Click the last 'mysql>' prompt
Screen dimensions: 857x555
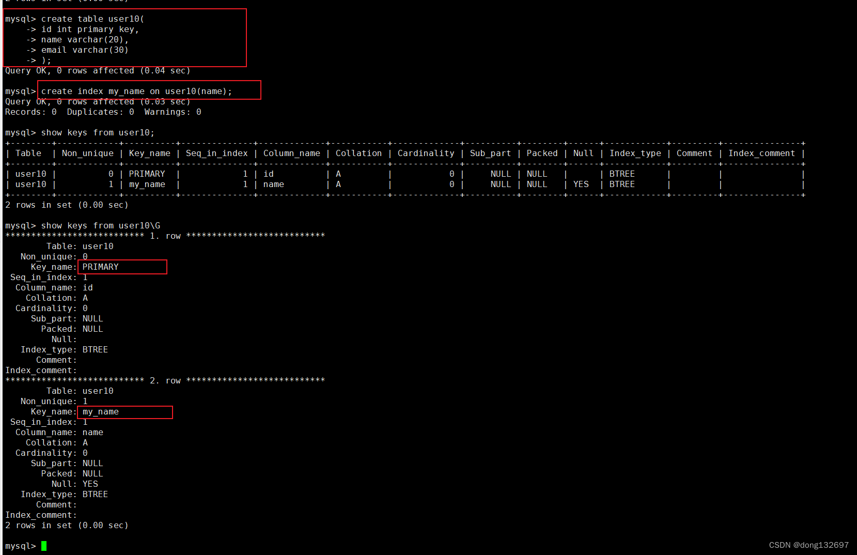click(x=21, y=546)
